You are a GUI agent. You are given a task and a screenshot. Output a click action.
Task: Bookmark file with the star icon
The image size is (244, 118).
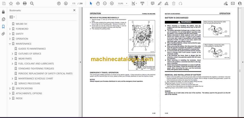(x=11, y=4)
